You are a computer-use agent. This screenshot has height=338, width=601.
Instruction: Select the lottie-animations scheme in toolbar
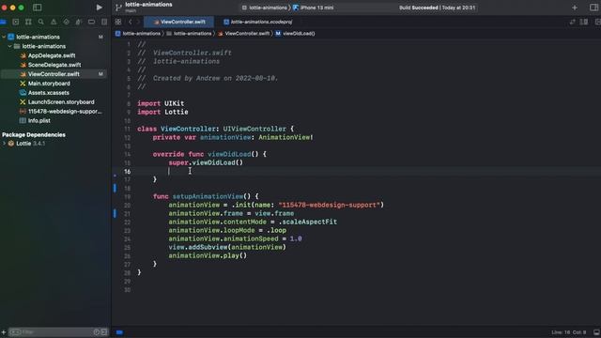pyautogui.click(x=265, y=8)
